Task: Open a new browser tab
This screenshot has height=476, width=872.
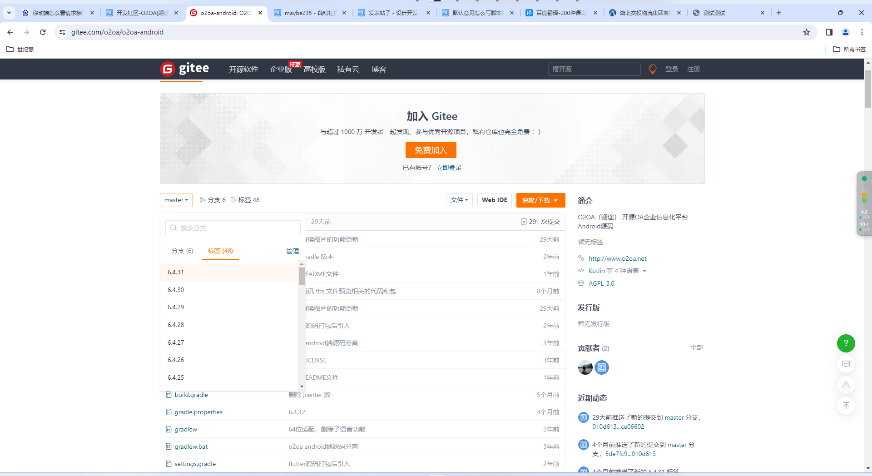Action: coord(779,13)
